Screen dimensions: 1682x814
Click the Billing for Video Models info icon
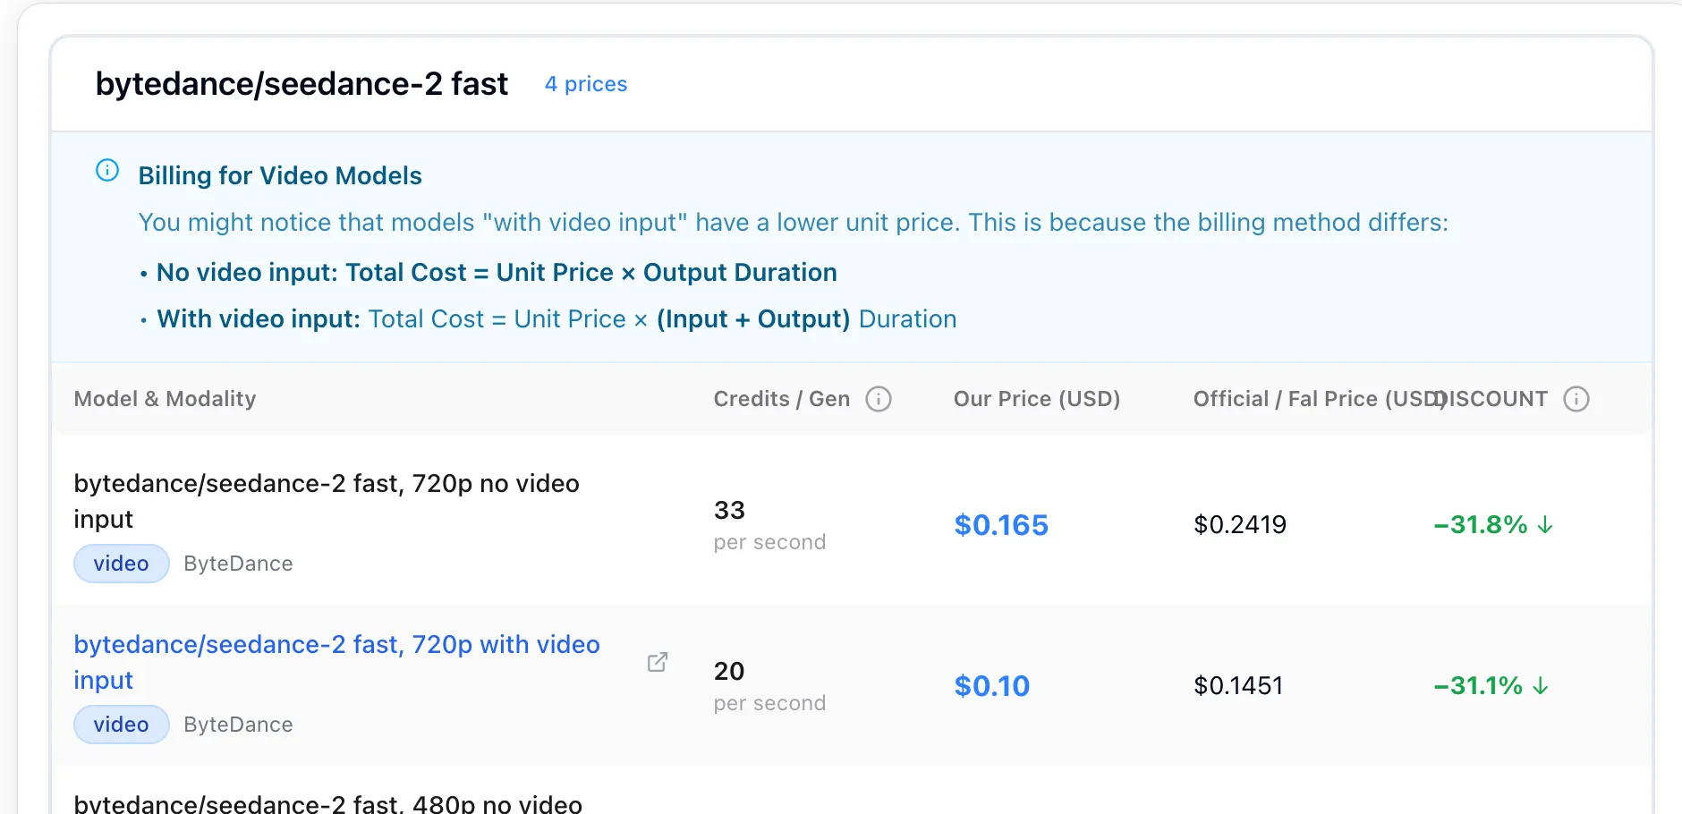point(107,170)
